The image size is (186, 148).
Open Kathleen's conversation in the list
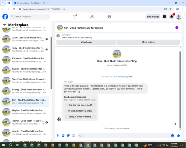click(x=25, y=60)
